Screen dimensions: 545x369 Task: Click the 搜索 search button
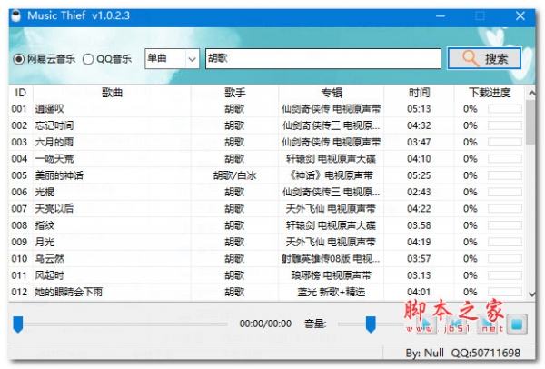(484, 58)
